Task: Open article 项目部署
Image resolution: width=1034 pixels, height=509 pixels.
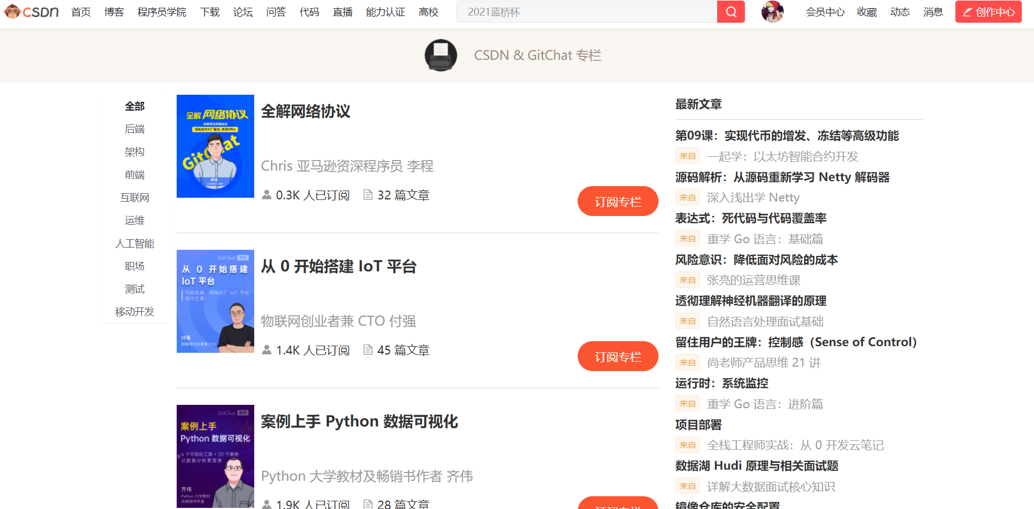Action: tap(698, 425)
